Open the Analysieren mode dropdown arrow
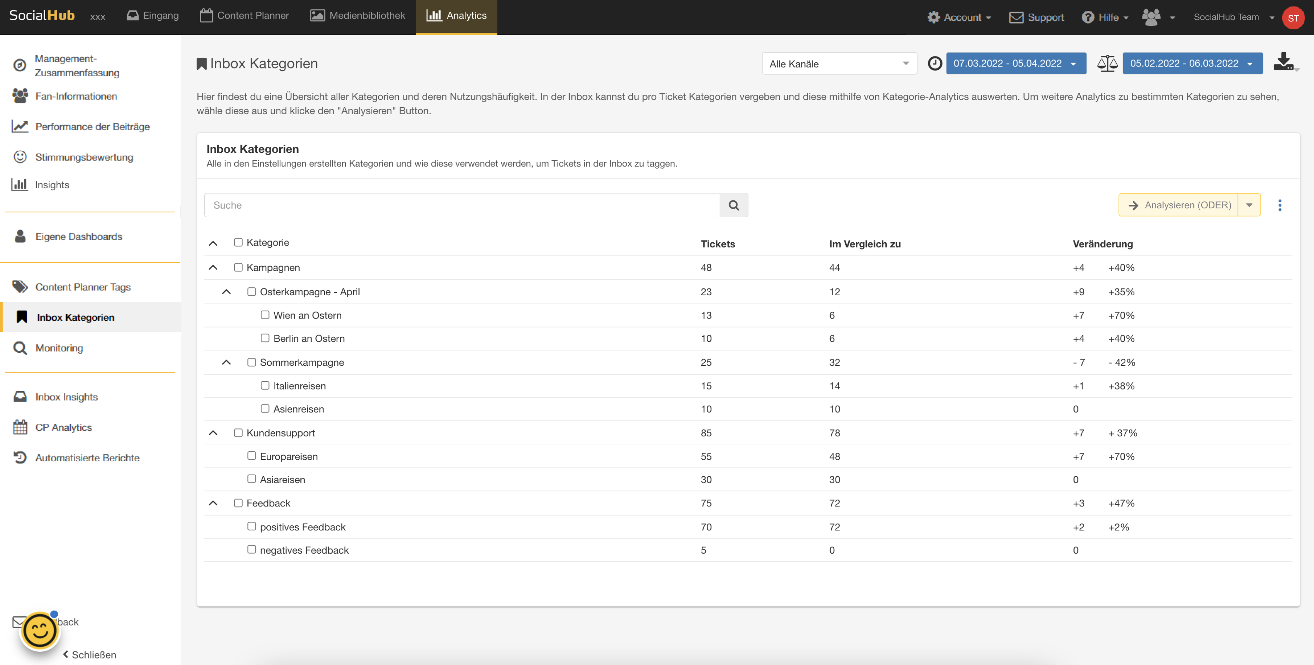1314x665 pixels. click(1249, 205)
